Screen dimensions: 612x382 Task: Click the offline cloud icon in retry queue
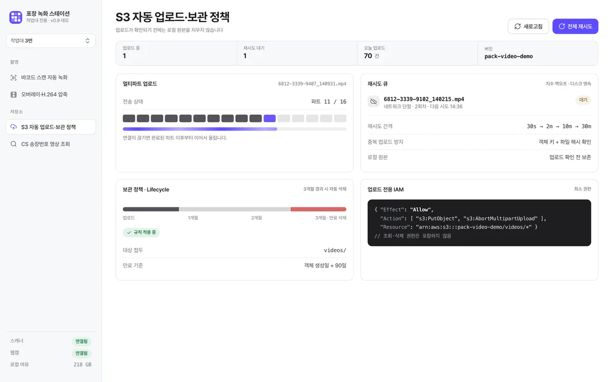(373, 102)
